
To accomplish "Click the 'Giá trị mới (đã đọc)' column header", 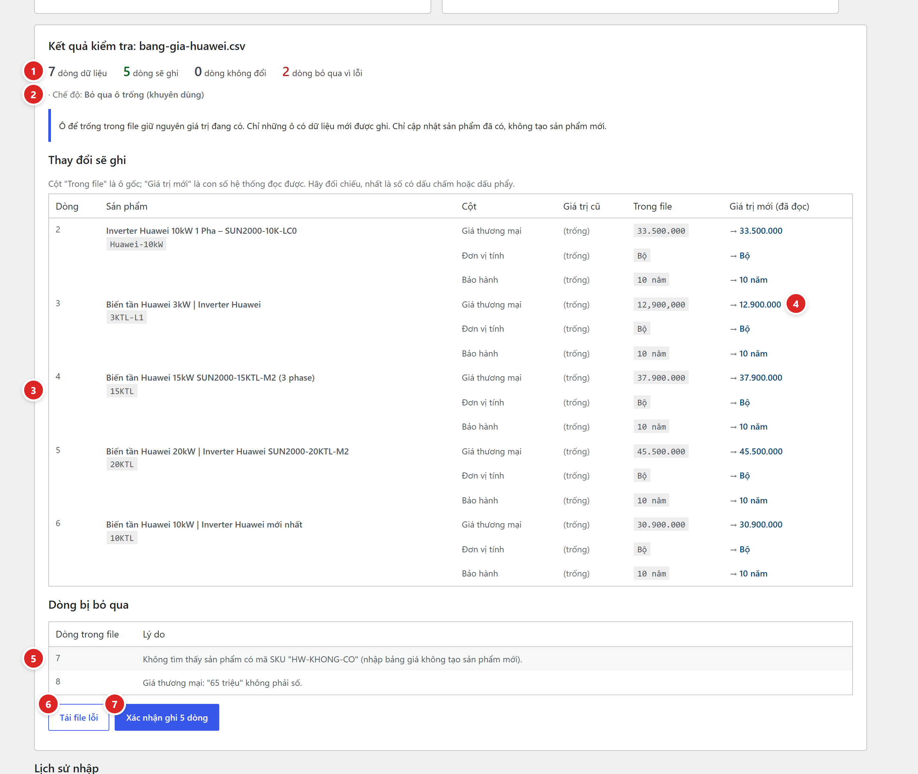I will coord(769,207).
